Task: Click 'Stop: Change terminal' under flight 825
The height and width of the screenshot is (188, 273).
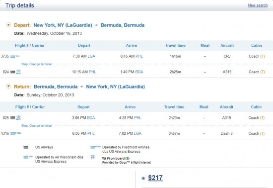Action: click(x=36, y=125)
